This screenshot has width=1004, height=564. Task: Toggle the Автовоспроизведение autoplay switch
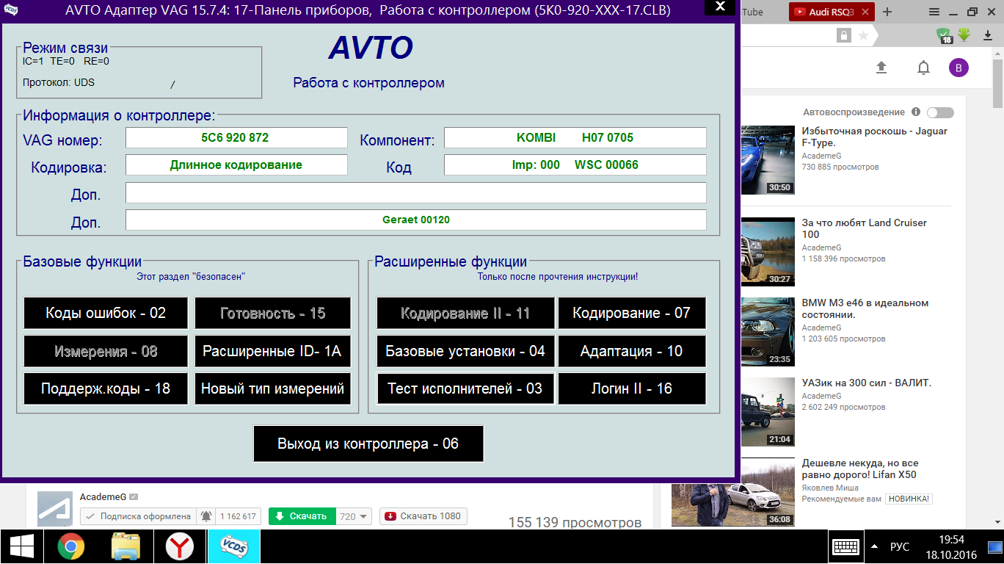pos(940,112)
